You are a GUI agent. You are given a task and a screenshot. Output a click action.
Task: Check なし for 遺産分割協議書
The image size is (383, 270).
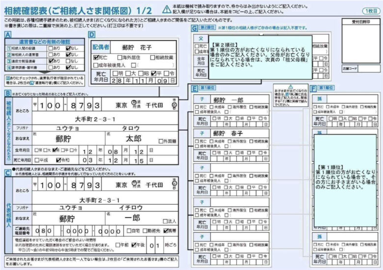click(68, 61)
